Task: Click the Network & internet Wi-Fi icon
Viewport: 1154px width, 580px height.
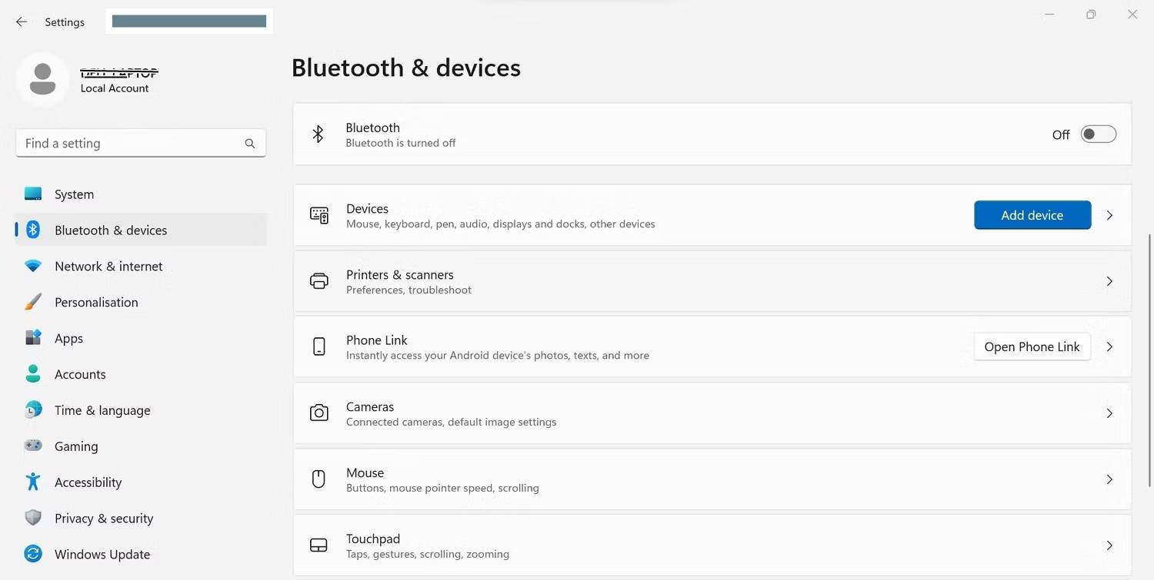Action: point(33,266)
